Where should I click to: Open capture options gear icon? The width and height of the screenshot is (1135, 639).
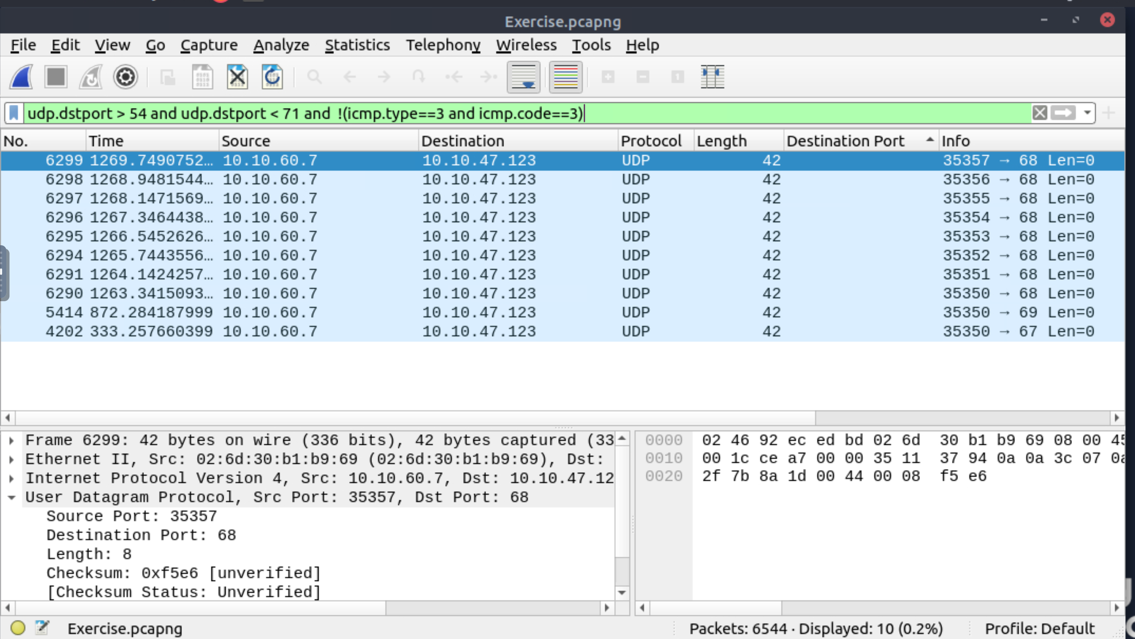[126, 77]
